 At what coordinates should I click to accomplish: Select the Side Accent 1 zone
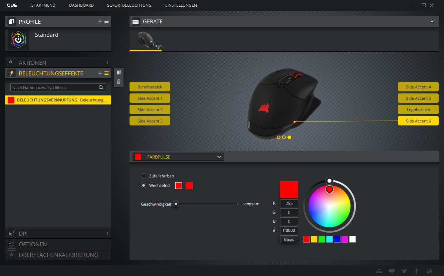point(150,98)
